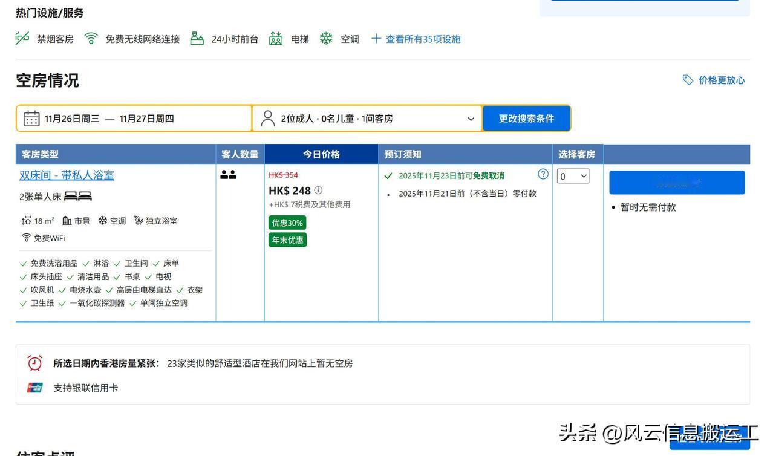The image size is (773, 456).
Task: Click the UnionPay card icon
Action: point(35,388)
